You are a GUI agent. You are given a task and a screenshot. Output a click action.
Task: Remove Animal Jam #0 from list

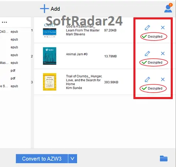click(x=163, y=53)
